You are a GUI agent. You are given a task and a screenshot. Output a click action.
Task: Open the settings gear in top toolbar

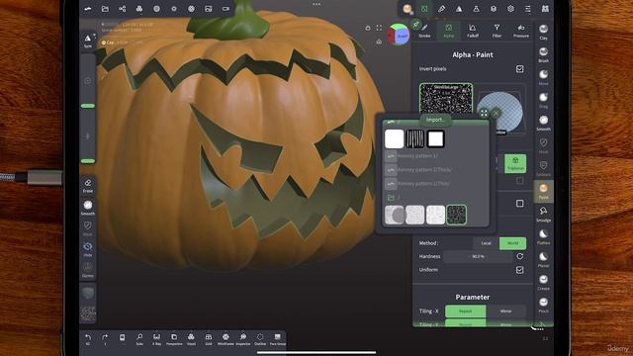pos(510,9)
